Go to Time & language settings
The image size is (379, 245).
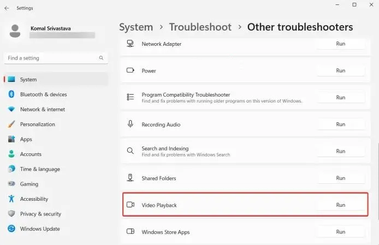point(40,169)
